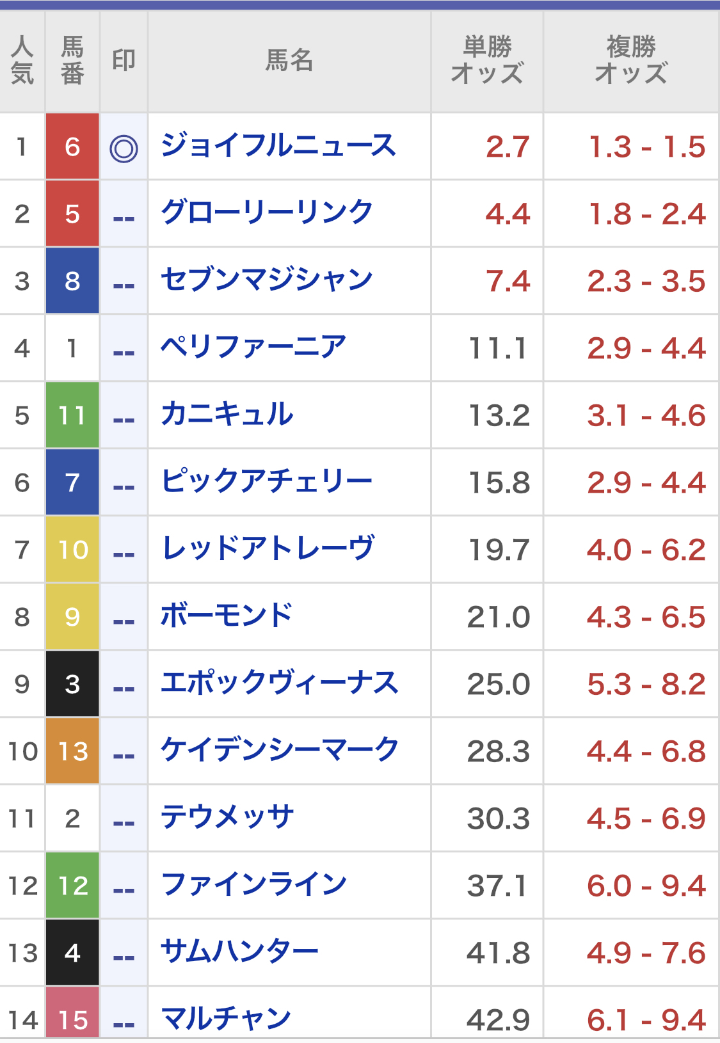Click blue horse number 8 swatch
The image size is (720, 1043).
[x=72, y=281]
